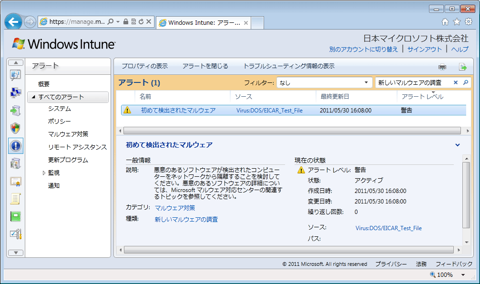Open the address bar search dropdown arrow
The image size is (480, 284).
pos(118,22)
